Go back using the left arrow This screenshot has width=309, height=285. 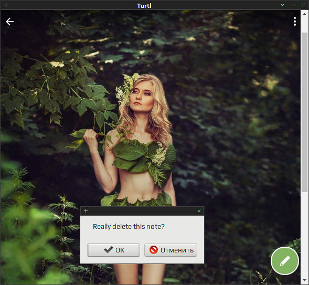tap(9, 22)
